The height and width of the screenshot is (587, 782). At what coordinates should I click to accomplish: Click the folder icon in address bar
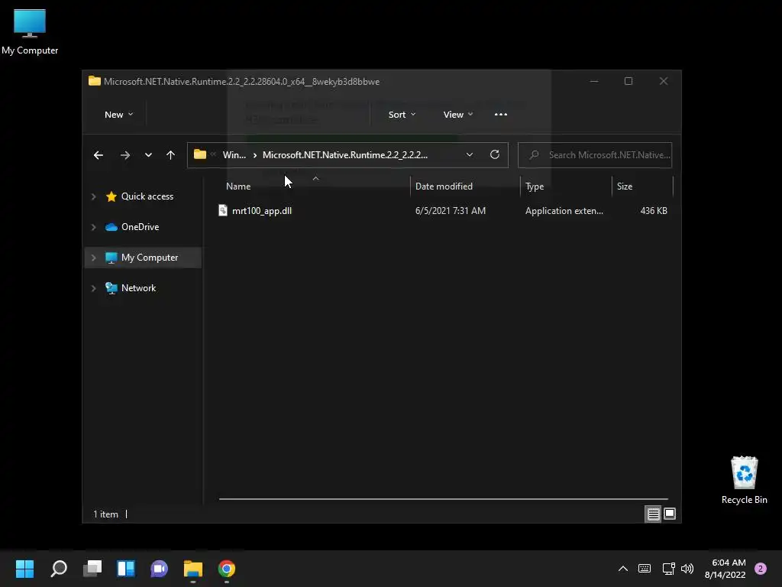tap(200, 154)
